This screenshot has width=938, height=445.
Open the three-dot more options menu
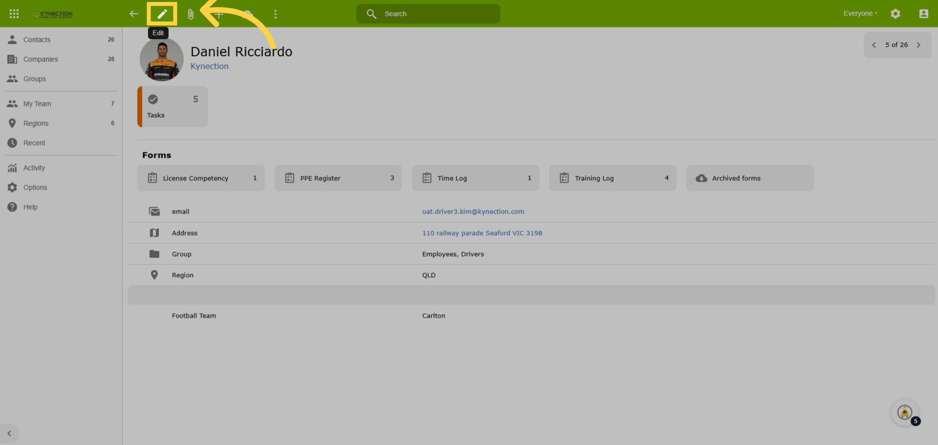click(275, 14)
